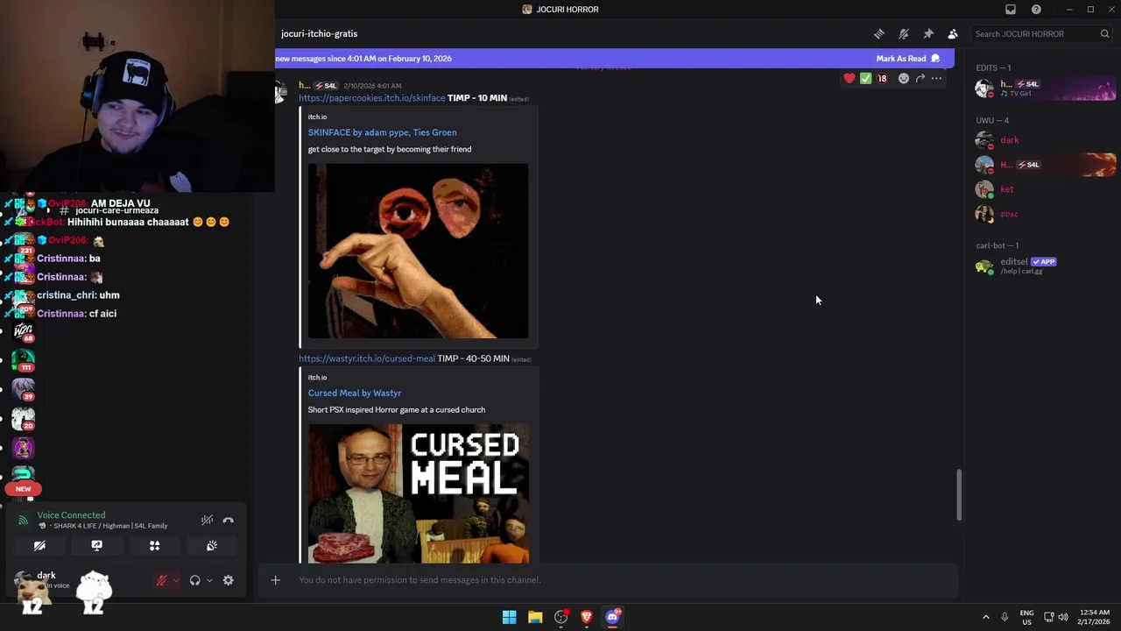Screen dimensions: 1121x631
Task: Click the plus attachment button in message bar
Action: pyautogui.click(x=275, y=580)
